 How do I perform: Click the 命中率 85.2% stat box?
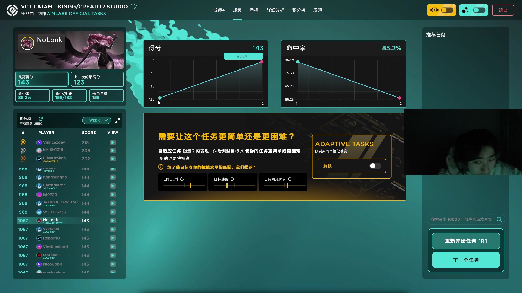click(x=33, y=95)
